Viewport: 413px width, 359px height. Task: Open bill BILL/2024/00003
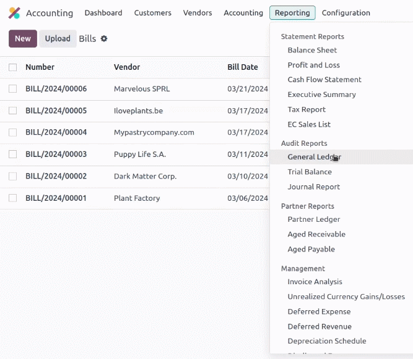click(x=56, y=154)
